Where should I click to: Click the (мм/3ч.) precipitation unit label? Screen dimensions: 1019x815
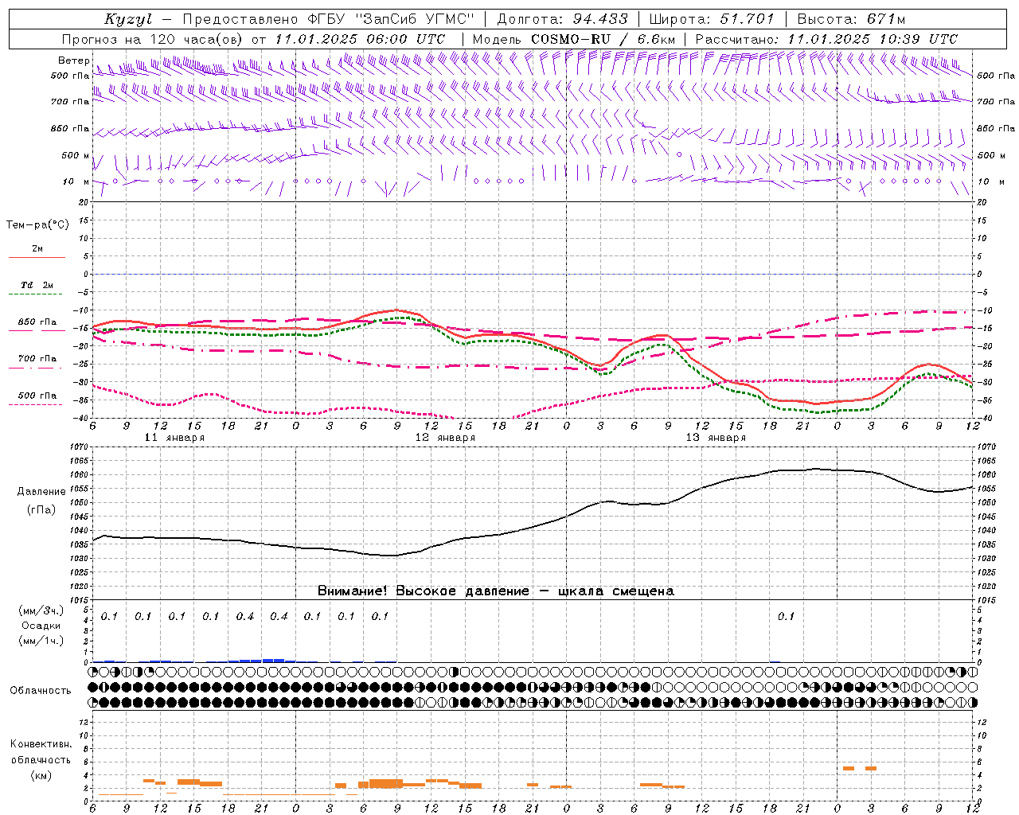click(41, 610)
